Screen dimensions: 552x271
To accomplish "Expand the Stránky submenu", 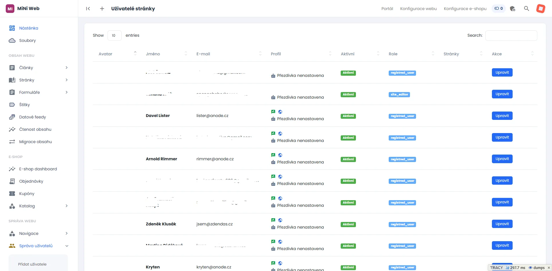I will point(67,80).
